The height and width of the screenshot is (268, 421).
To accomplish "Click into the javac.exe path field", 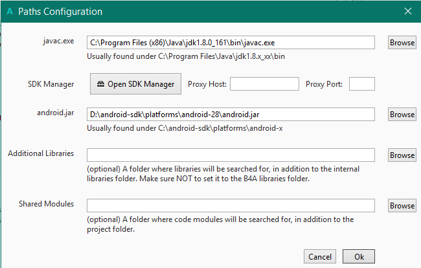I will (231, 43).
